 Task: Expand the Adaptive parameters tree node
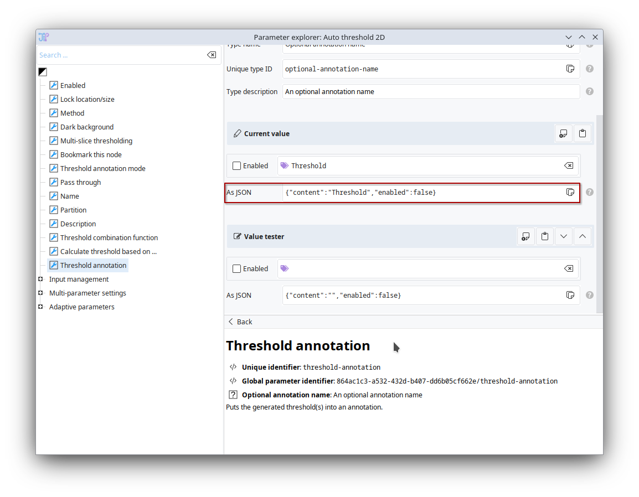[x=40, y=307]
